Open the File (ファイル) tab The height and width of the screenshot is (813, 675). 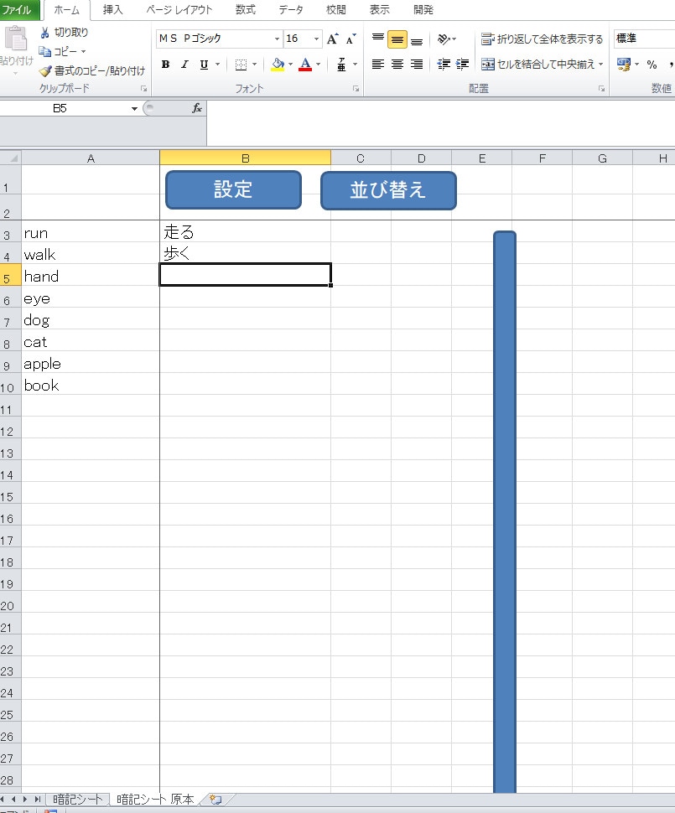point(18,10)
